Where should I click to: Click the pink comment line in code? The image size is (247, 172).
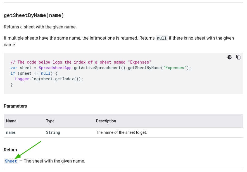[81, 62]
